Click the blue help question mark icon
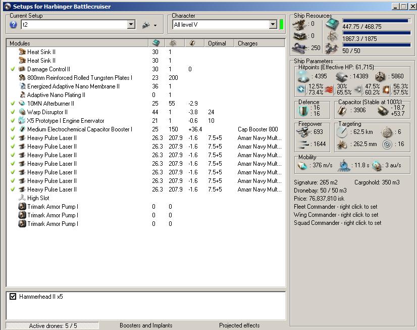Viewport: 417px width, 330px height. tap(13, 25)
